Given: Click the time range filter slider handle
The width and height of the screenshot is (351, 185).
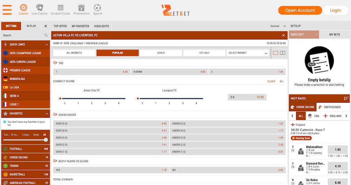Looking at the screenshot, I should (x=46, y=140).
